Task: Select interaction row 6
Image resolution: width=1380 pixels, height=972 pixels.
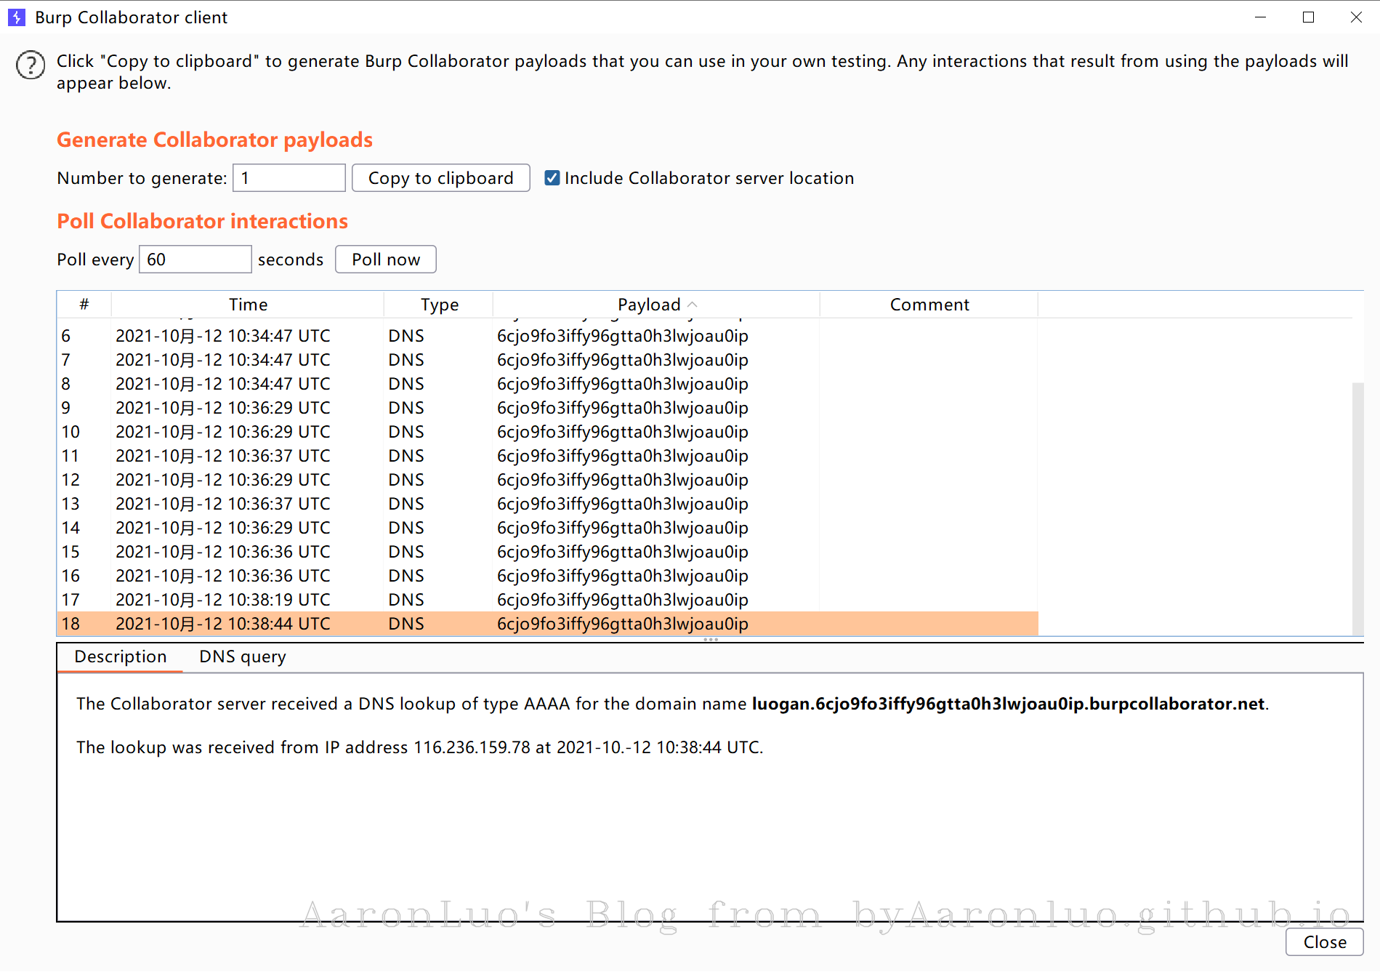Action: tap(547, 336)
